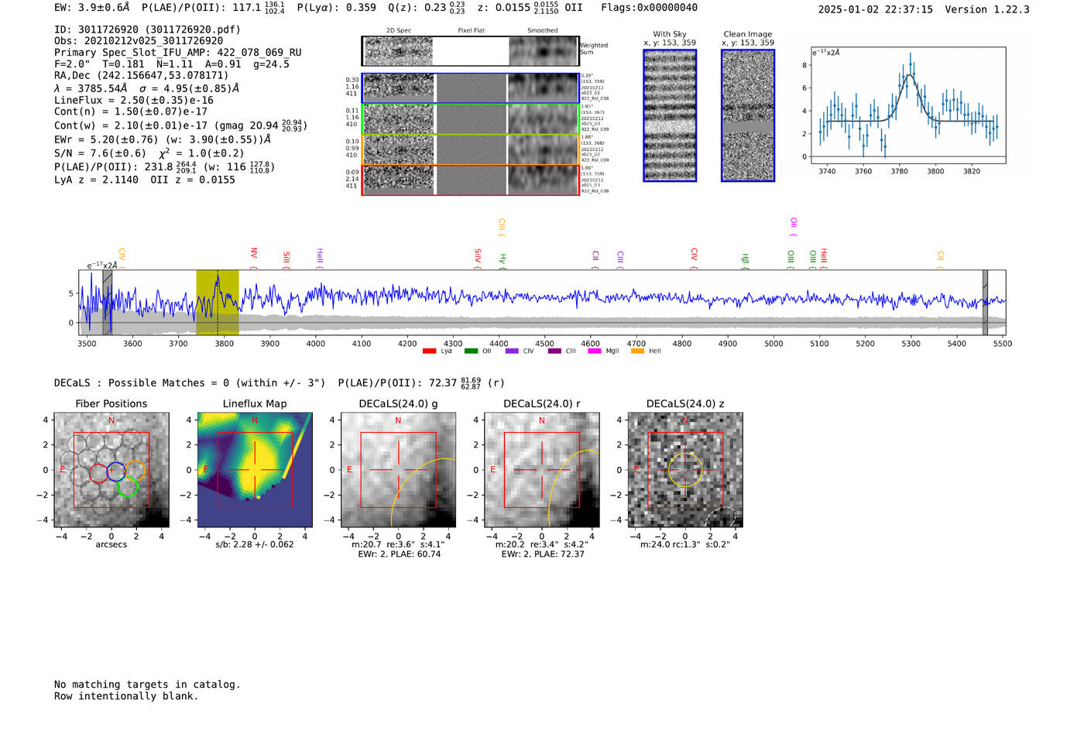The image size is (1084, 738).
Task: Click the Clean Image cutout
Action: [x=748, y=115]
